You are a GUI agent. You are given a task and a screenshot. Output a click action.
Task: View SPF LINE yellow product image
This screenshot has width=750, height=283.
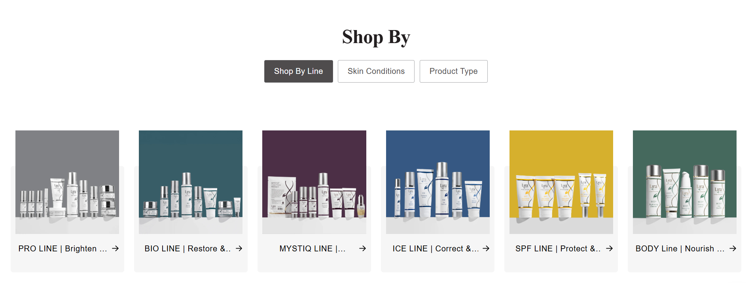pyautogui.click(x=561, y=182)
